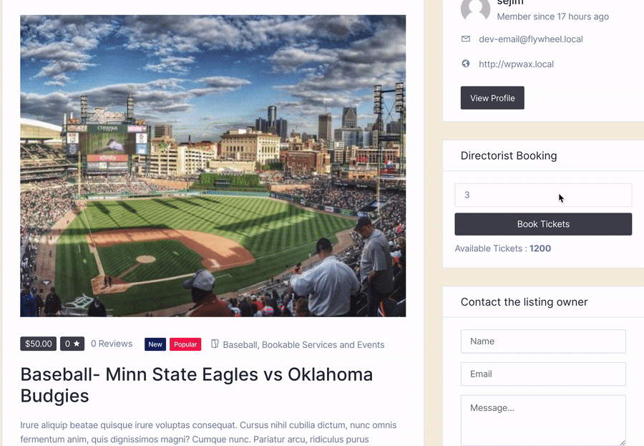This screenshot has width=644, height=446.
Task: Click the author avatar icon
Action: point(475,9)
